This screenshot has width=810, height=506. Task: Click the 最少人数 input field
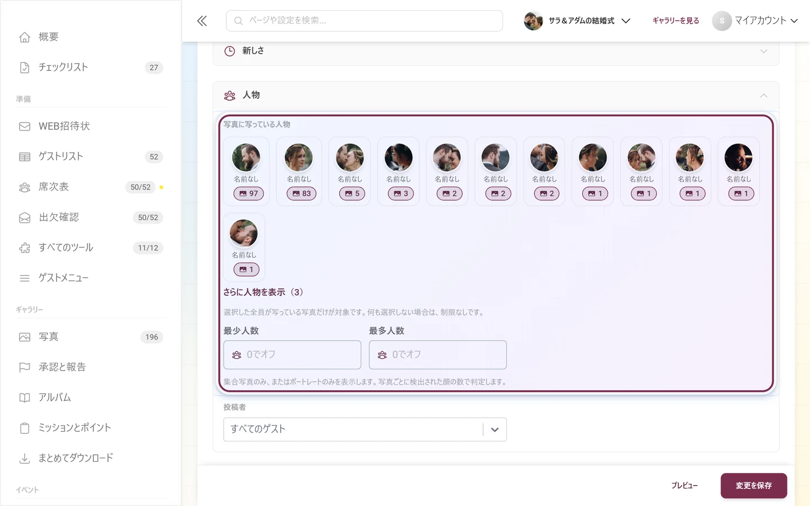[x=292, y=355]
